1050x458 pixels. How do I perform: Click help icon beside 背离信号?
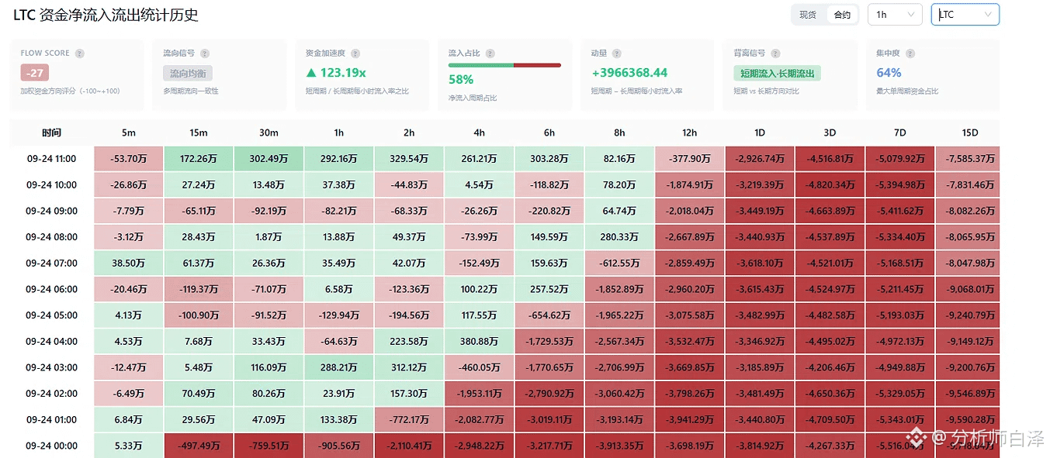tap(775, 53)
